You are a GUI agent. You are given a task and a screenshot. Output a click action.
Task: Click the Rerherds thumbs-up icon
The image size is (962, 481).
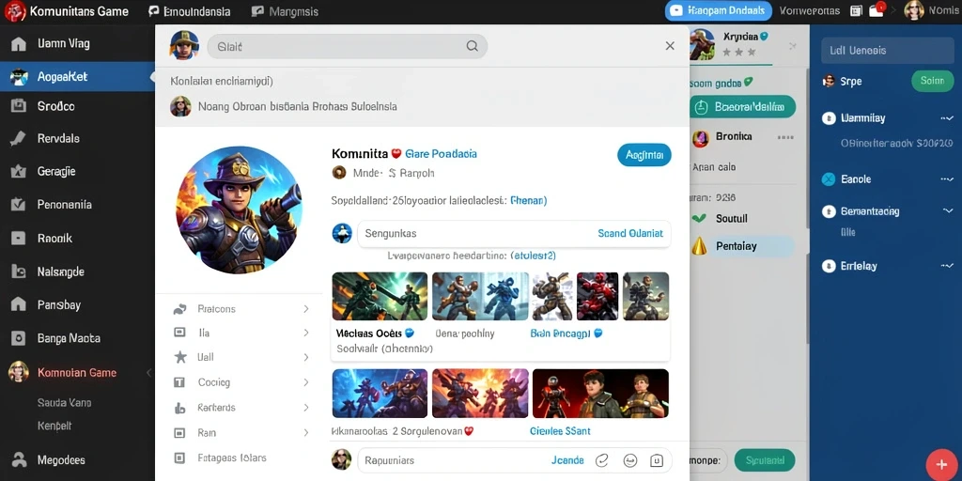click(179, 408)
